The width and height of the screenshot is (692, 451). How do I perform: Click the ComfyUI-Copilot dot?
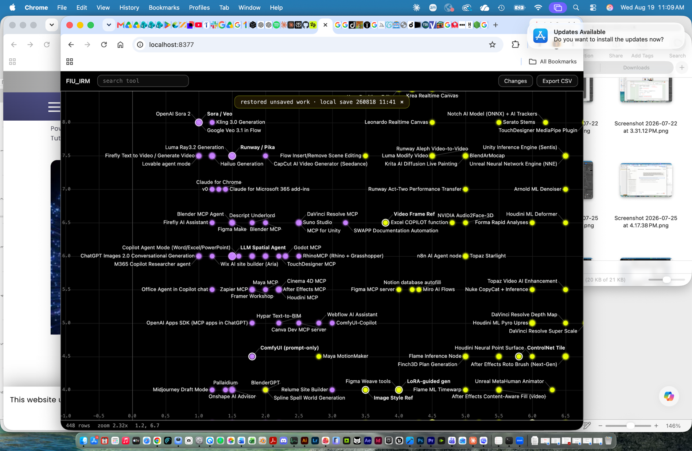tap(332, 323)
